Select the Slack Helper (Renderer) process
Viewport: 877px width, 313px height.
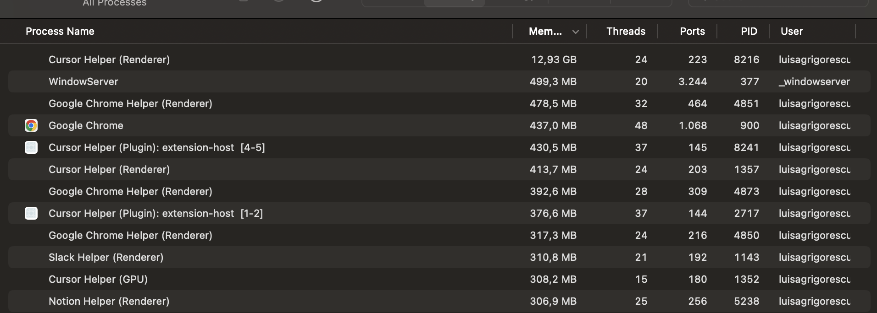point(106,257)
